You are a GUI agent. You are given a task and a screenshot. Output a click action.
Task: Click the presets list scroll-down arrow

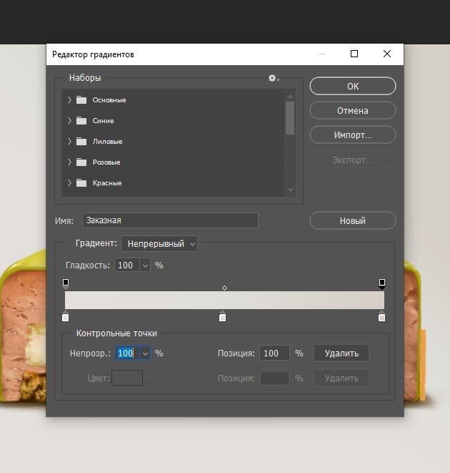(x=291, y=190)
